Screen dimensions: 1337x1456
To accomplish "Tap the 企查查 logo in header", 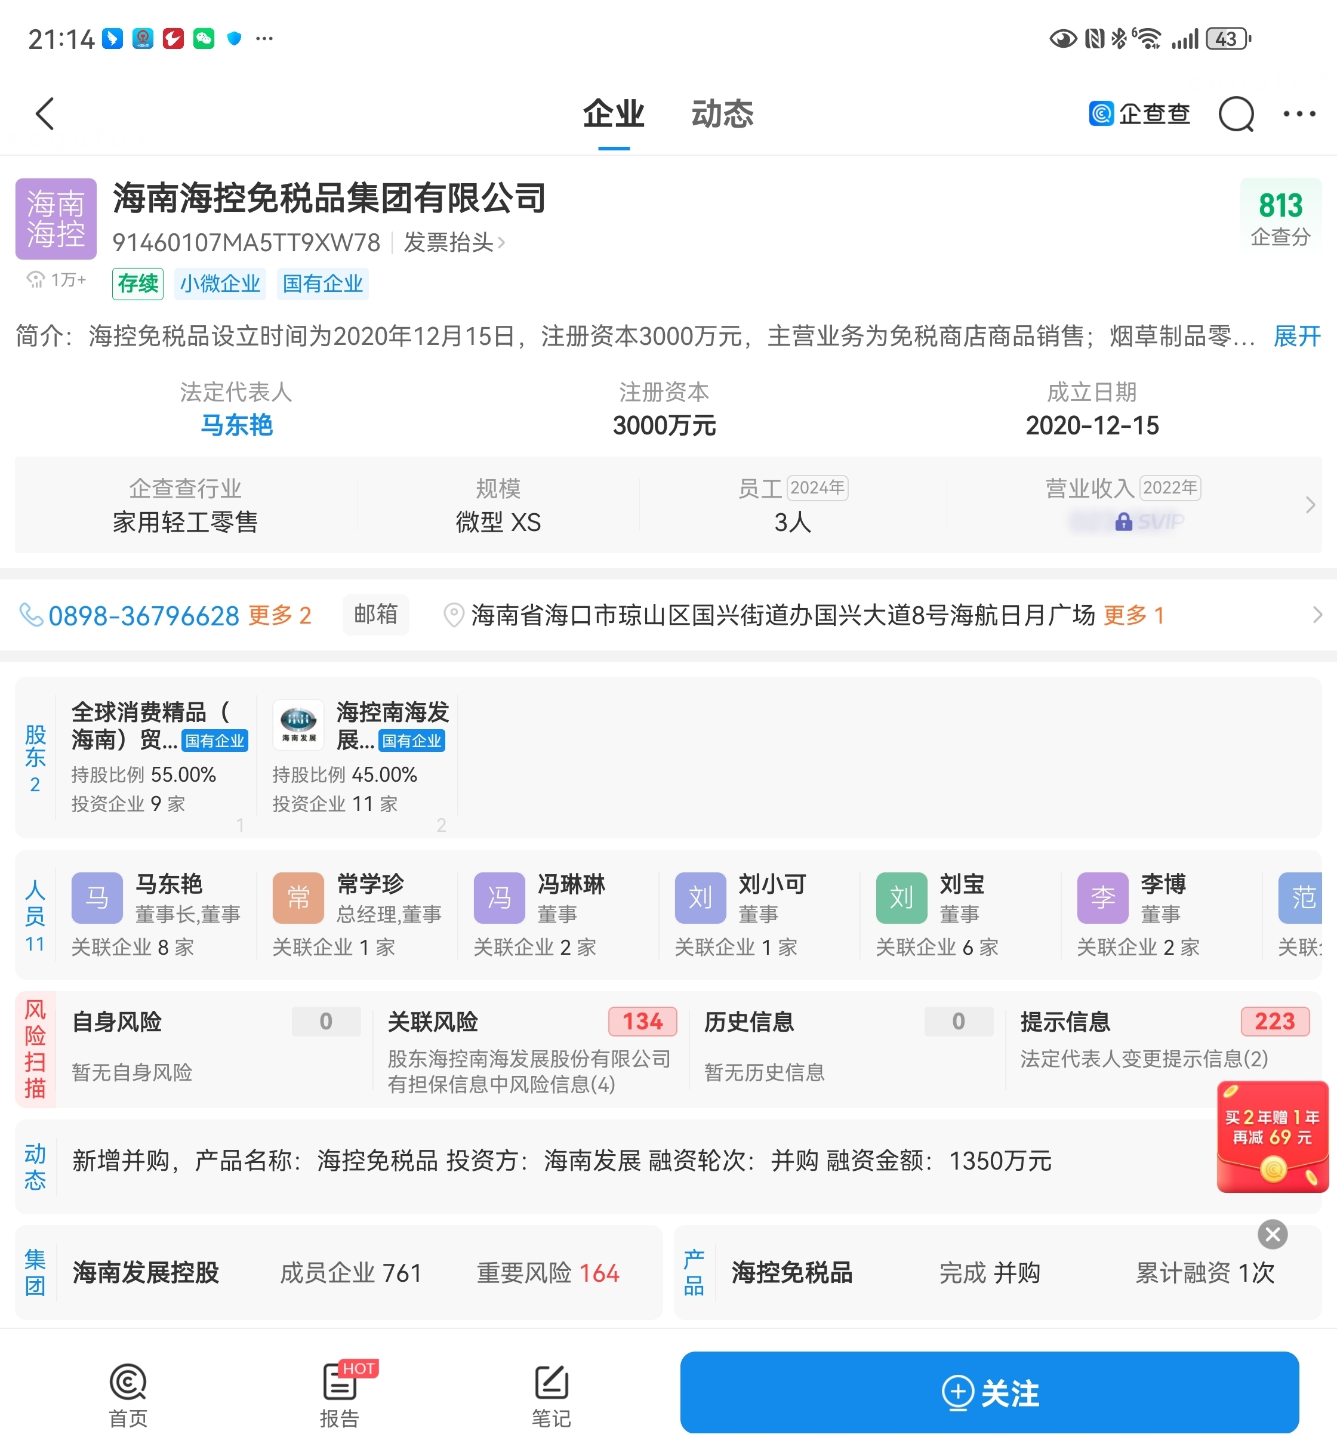I will point(1139,113).
